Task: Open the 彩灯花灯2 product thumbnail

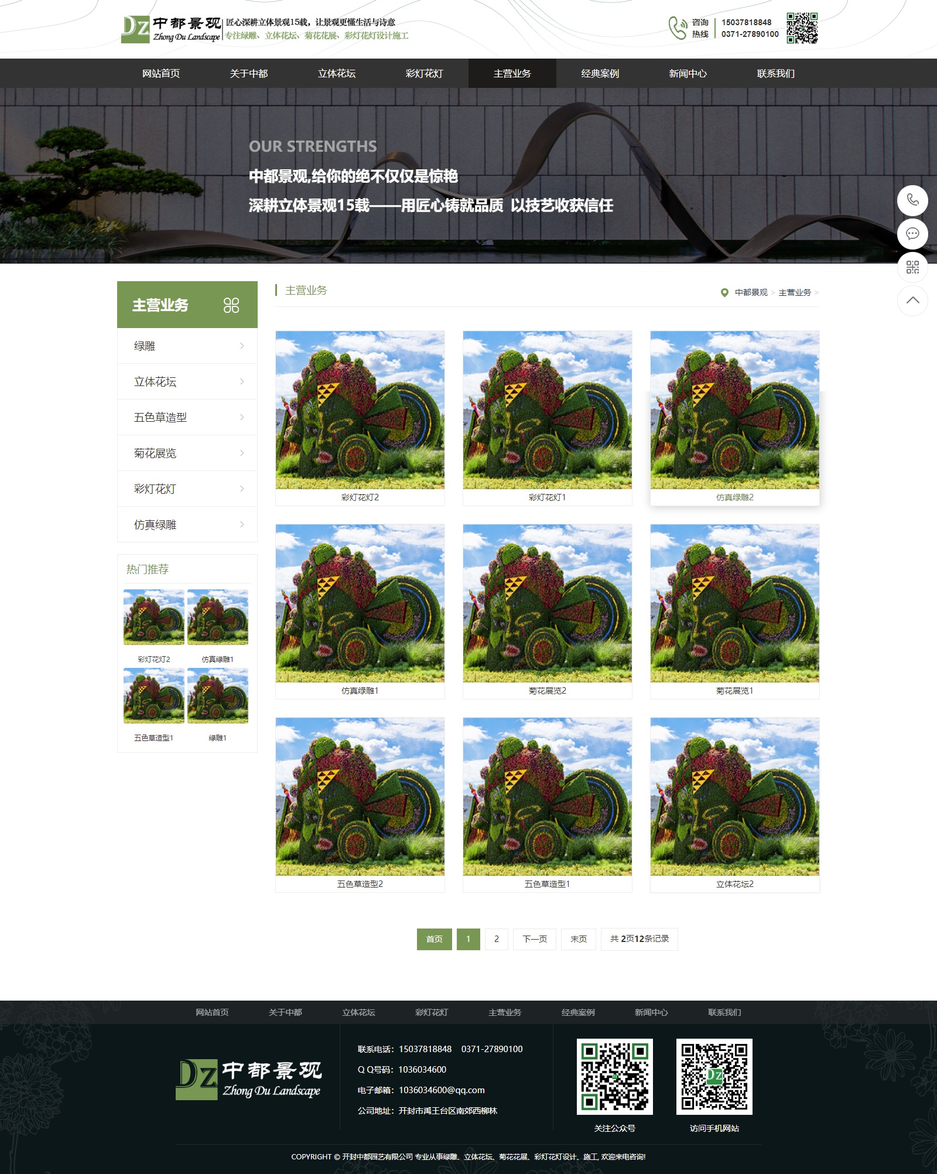Action: pos(360,410)
